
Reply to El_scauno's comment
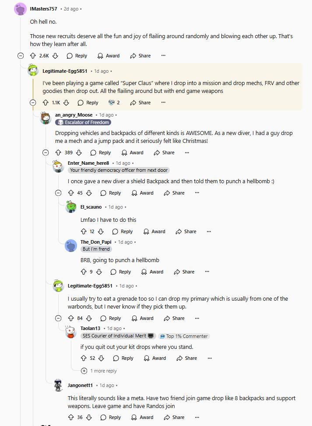point(122,231)
